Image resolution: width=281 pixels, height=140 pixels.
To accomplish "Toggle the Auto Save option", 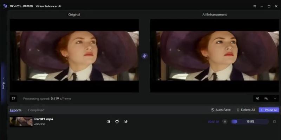I will click(x=221, y=110).
